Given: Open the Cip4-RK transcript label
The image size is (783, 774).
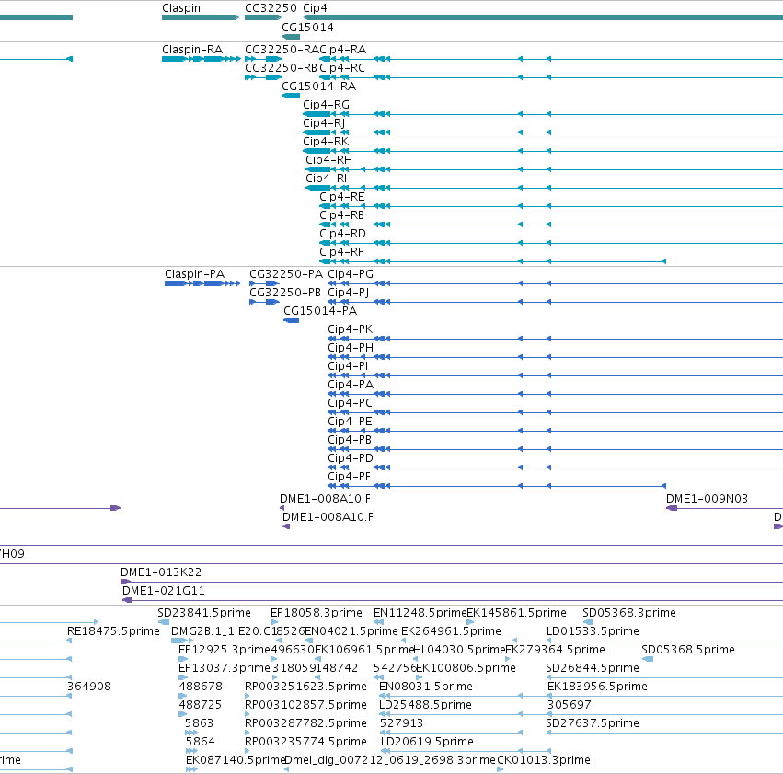Looking at the screenshot, I should [x=326, y=142].
